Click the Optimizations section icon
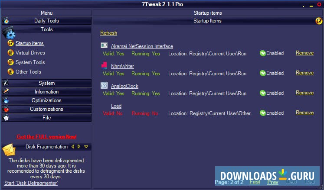Image resolution: width=324 pixels, height=190 pixels. (6, 100)
